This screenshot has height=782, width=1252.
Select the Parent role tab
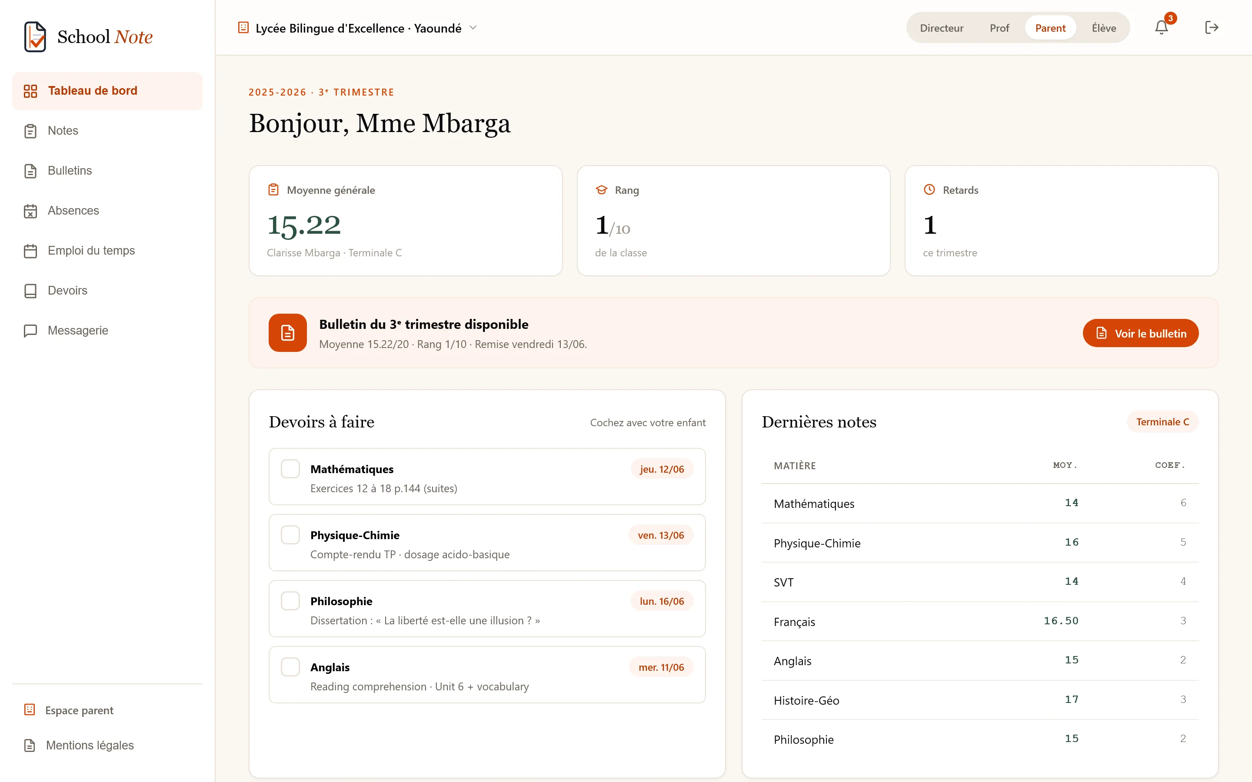click(x=1050, y=28)
